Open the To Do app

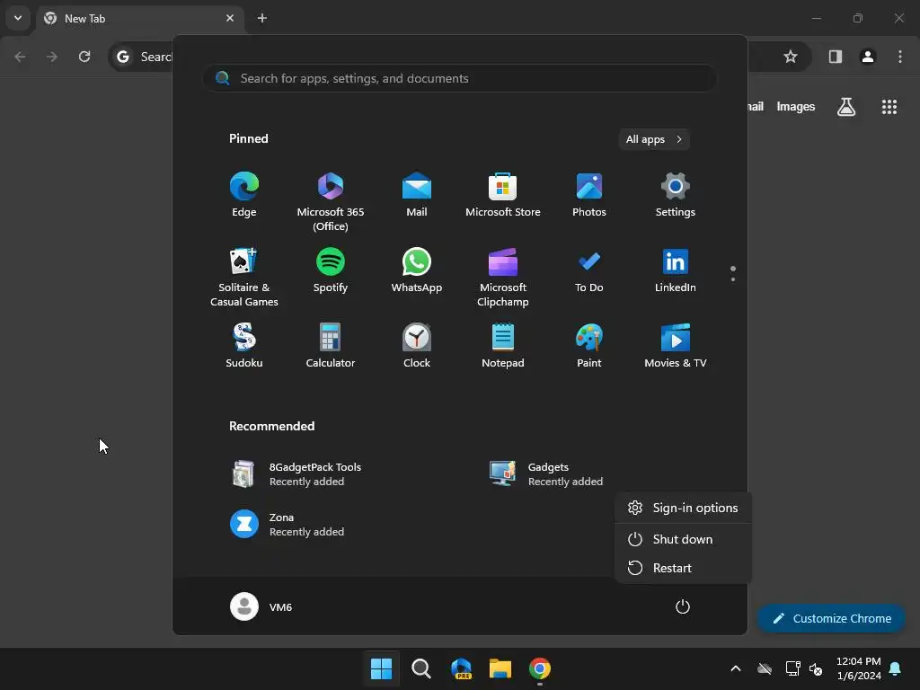coord(589,270)
